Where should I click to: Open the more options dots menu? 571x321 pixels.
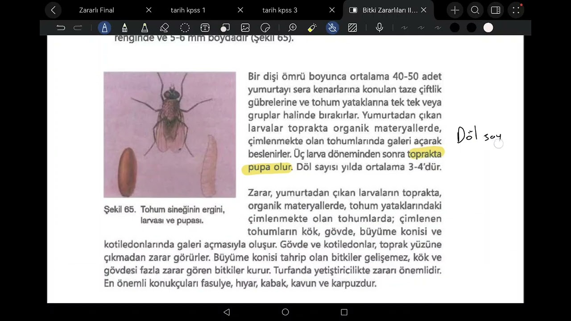coord(516,10)
